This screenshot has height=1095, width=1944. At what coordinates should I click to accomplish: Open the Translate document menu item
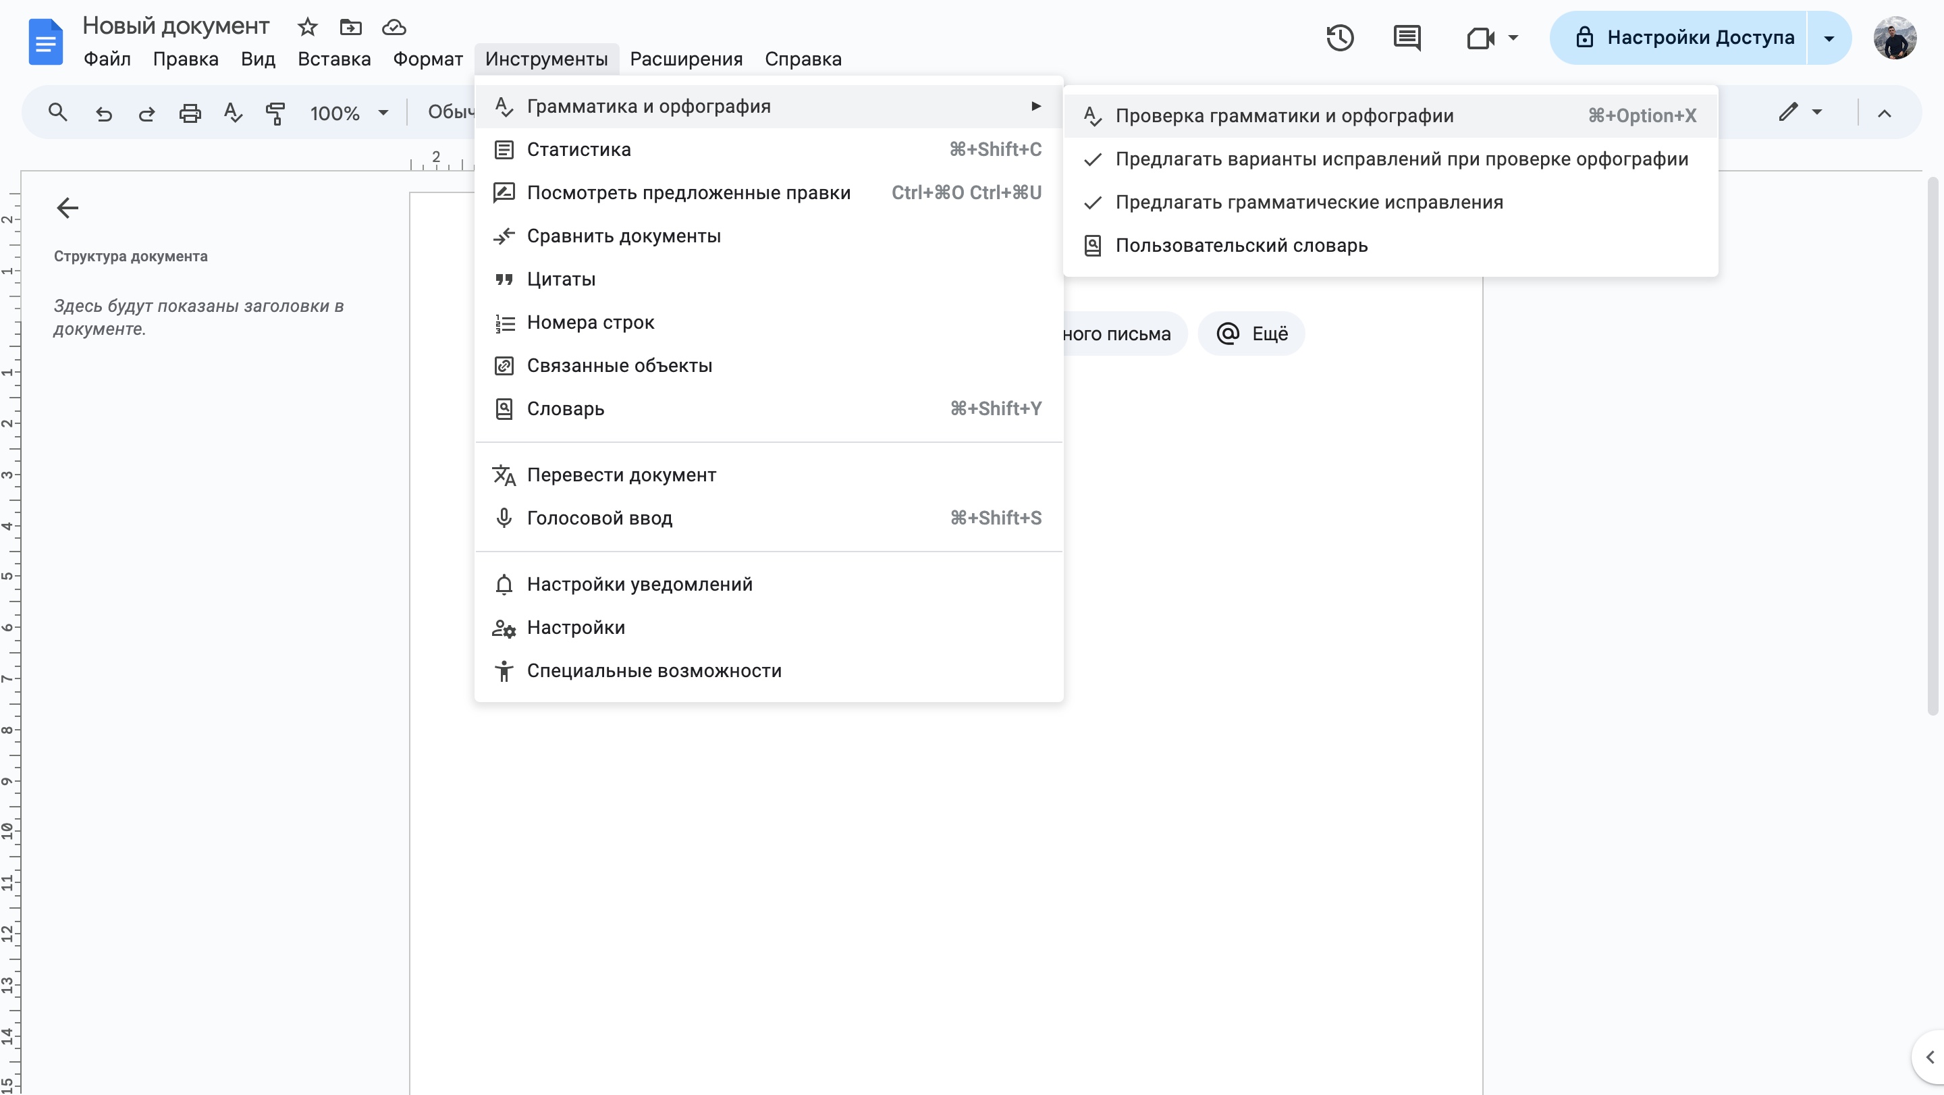pyautogui.click(x=621, y=475)
